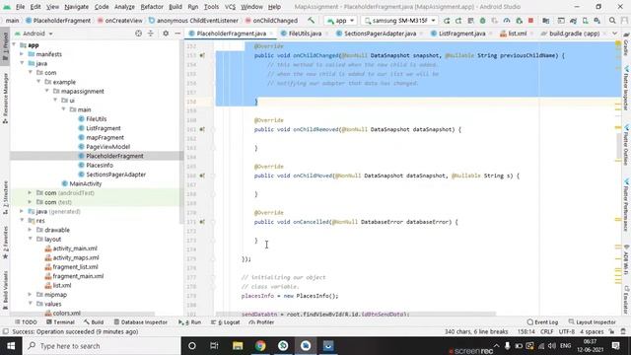Collapse the res folder
This screenshot has width=631, height=355.
pyautogui.click(x=22, y=221)
